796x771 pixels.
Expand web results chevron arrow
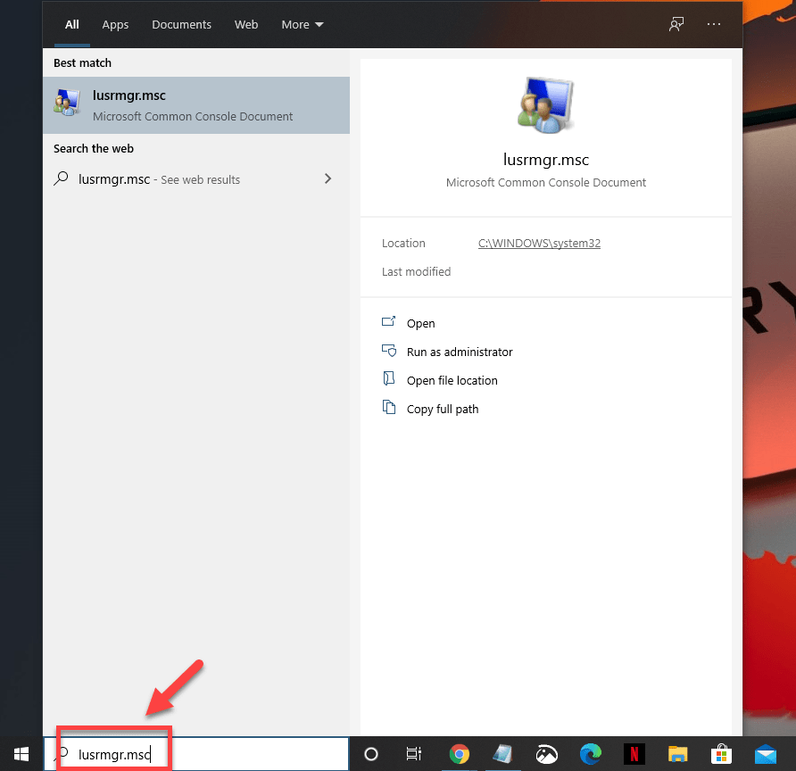click(328, 178)
